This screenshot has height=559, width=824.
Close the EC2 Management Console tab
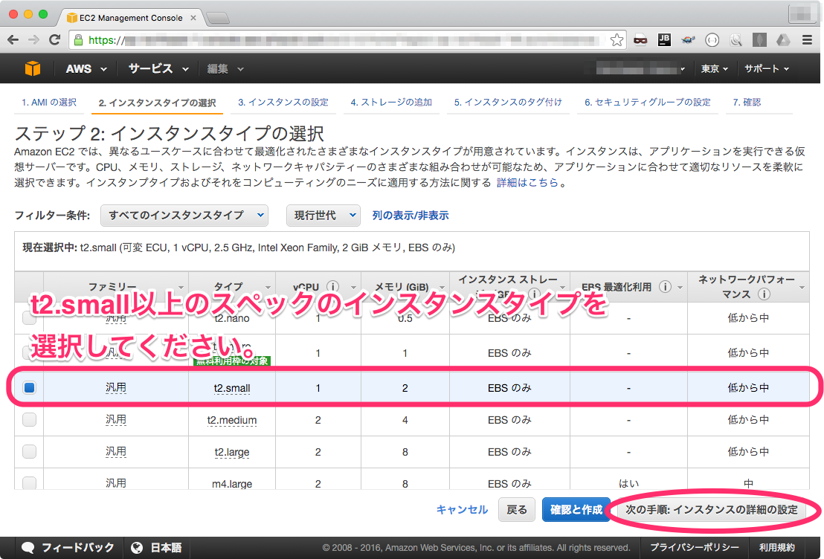193,18
